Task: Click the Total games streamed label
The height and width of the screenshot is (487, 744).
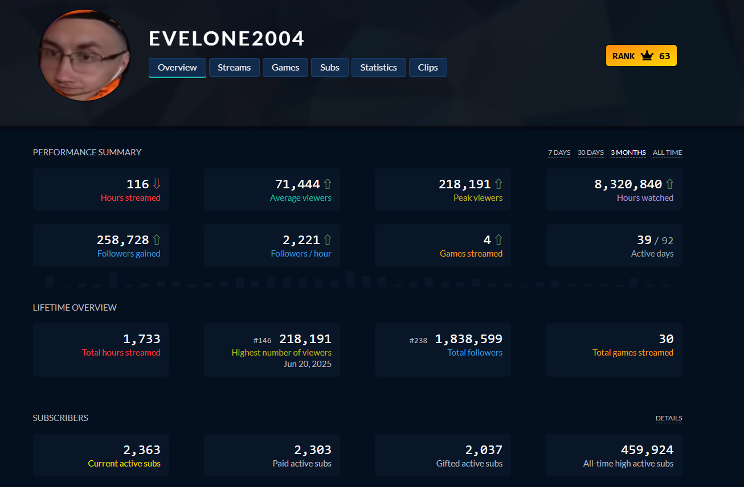Action: (633, 353)
